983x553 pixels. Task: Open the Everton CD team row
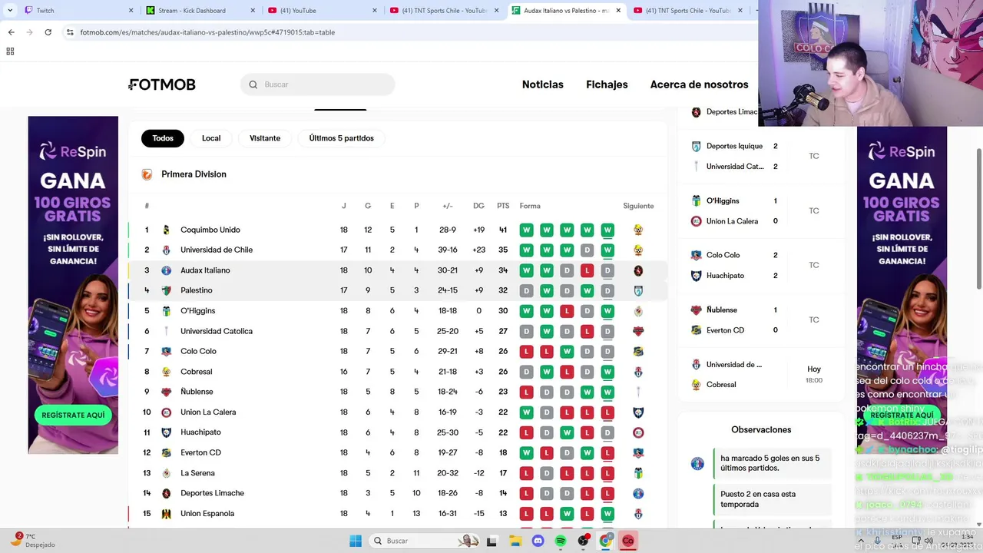coord(397,453)
